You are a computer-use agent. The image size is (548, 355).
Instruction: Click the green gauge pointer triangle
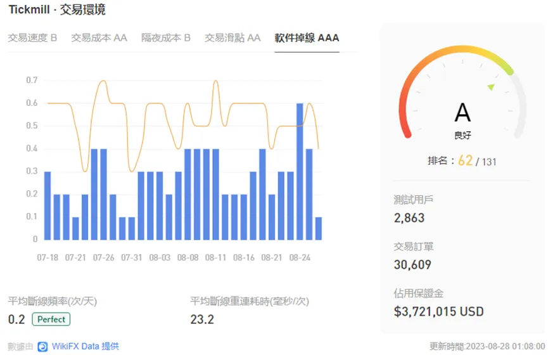pos(491,87)
